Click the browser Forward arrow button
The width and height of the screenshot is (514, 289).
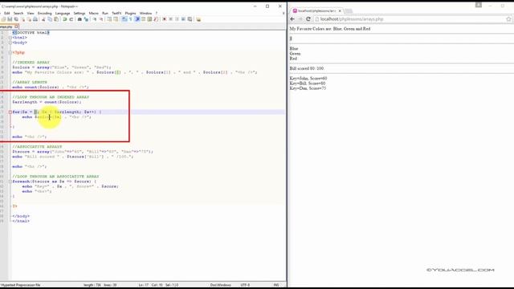point(300,19)
